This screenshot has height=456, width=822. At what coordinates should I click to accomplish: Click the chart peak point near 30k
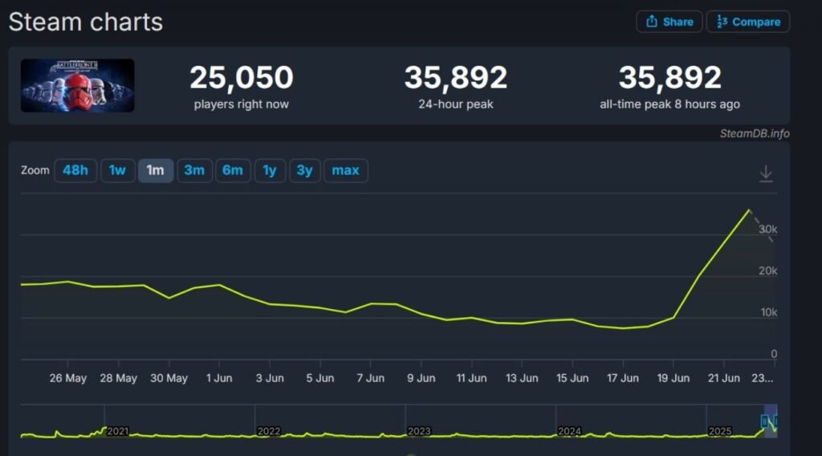[x=749, y=210]
